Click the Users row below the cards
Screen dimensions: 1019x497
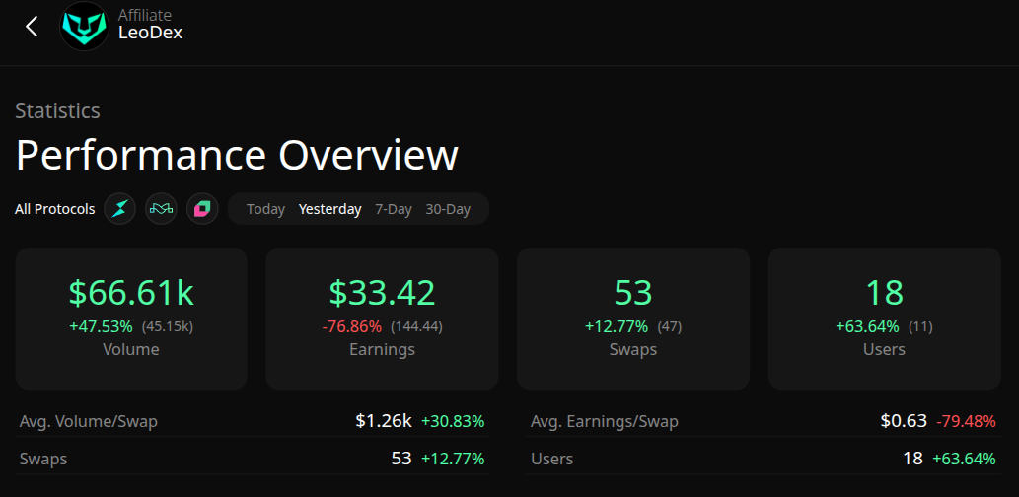pos(763,459)
